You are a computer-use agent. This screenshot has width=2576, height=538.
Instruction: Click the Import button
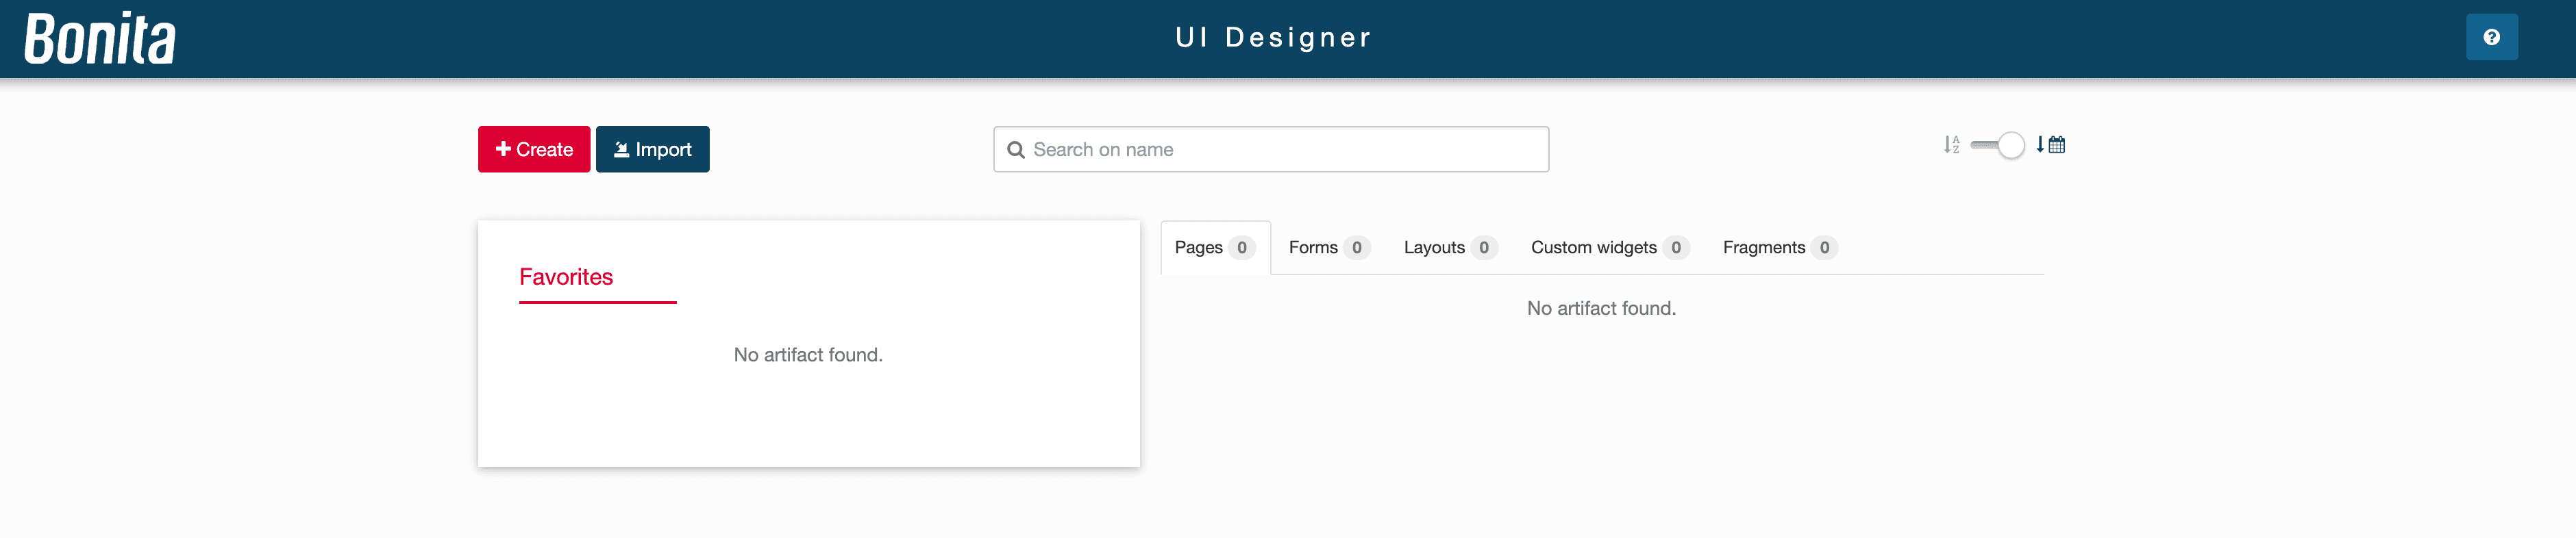pos(653,149)
